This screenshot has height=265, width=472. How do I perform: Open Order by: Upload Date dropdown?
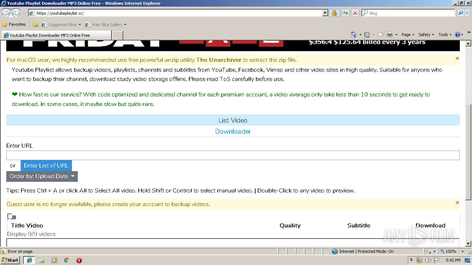(x=42, y=176)
